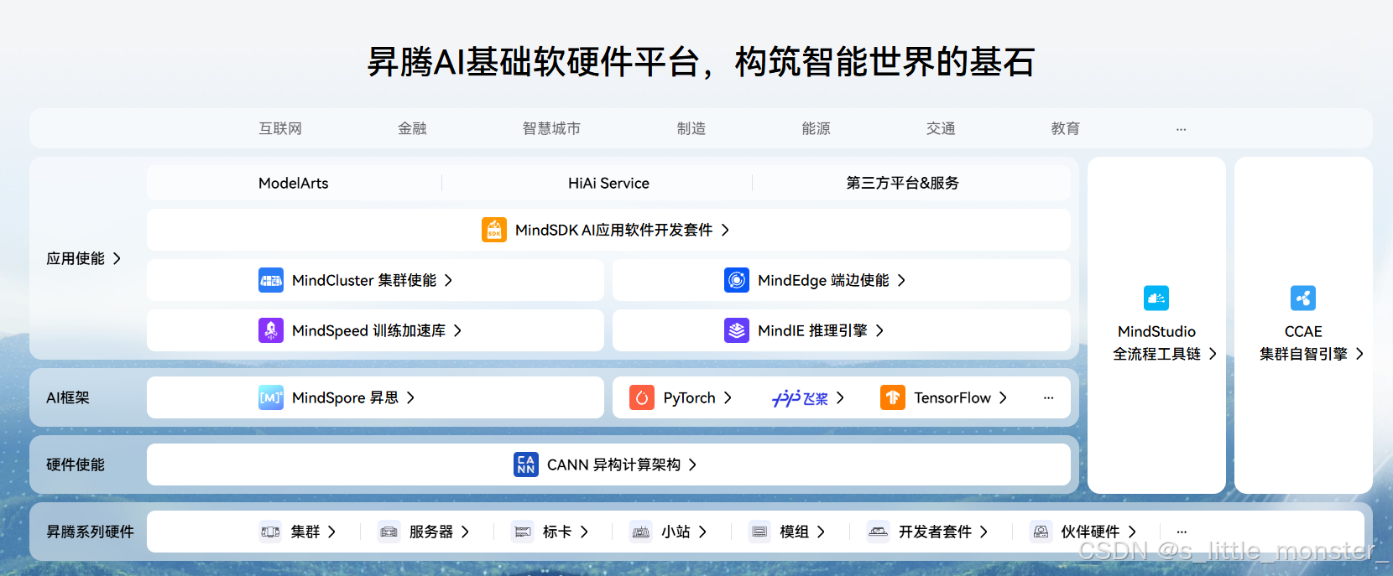Open chevron next to MindSpore 昇思
1393x576 pixels.
click(411, 397)
